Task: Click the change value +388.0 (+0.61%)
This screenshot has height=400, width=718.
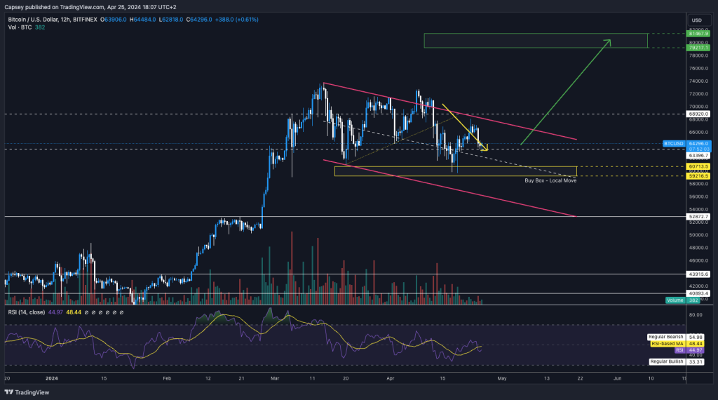Action: 237,20
